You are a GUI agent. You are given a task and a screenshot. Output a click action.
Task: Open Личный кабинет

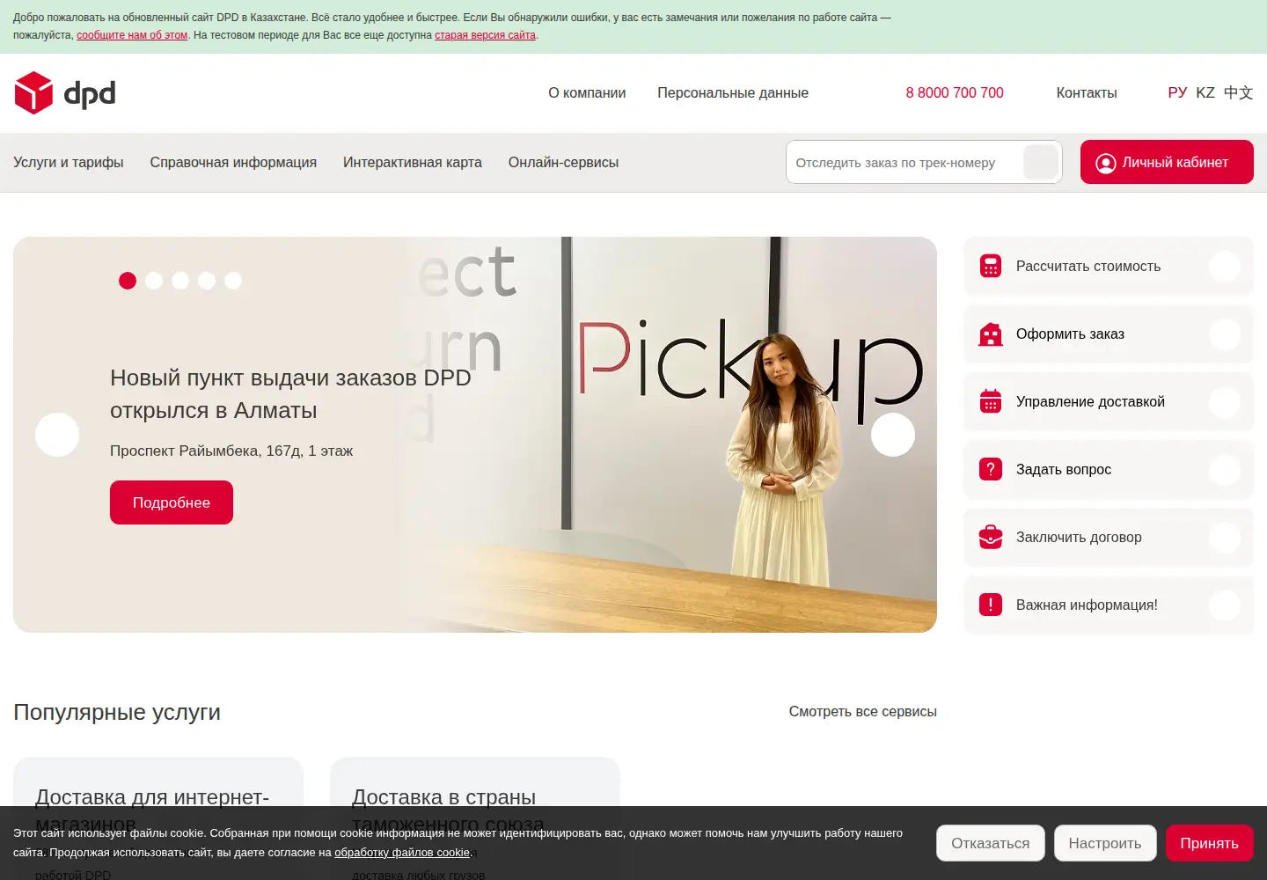pos(1167,162)
